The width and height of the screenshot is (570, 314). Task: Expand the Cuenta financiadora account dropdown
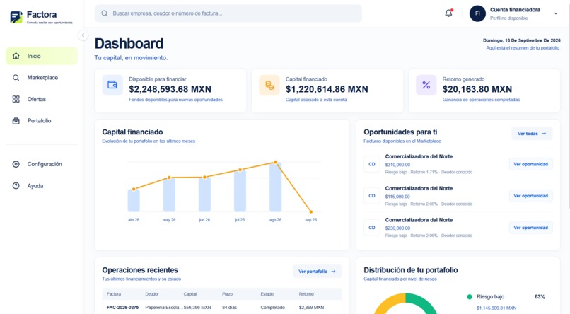click(555, 13)
